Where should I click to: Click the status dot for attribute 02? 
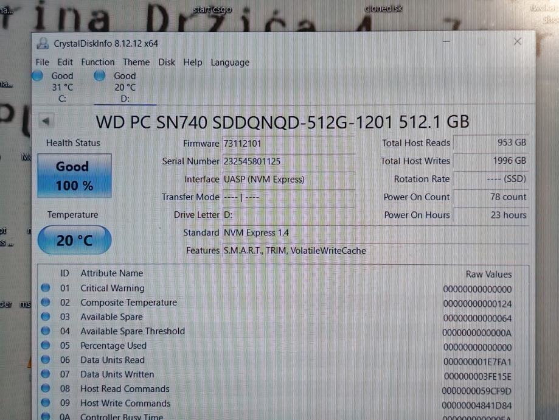pyautogui.click(x=45, y=303)
